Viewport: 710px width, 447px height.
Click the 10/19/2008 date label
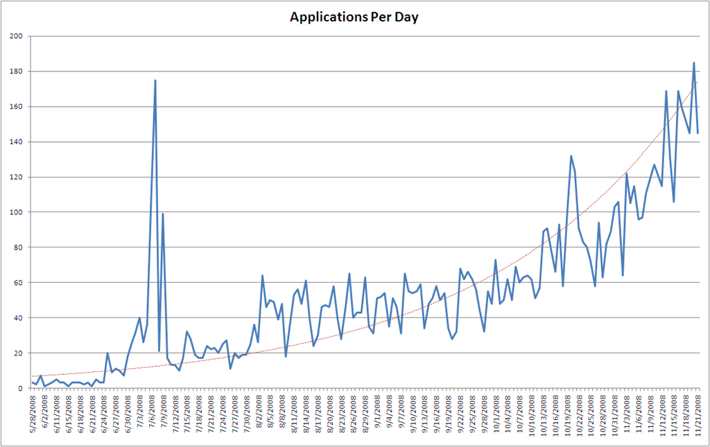[x=568, y=415]
